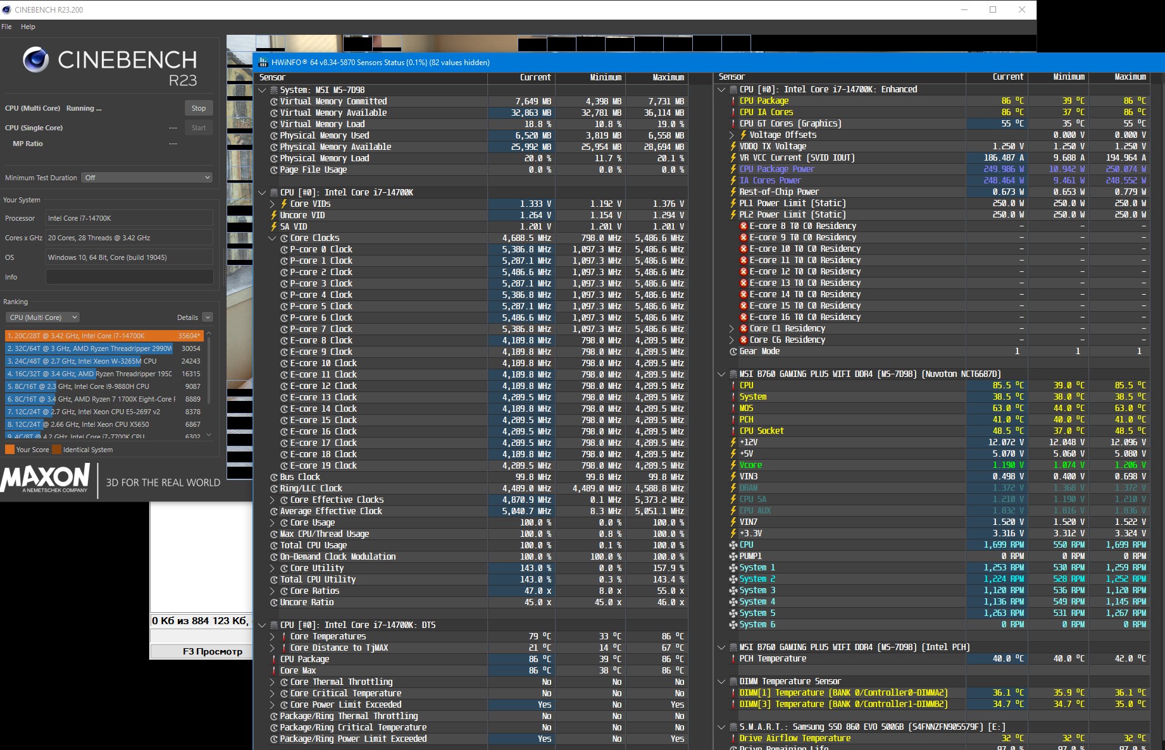
Task: Click the fan icon beside PUMP1
Action: [733, 556]
